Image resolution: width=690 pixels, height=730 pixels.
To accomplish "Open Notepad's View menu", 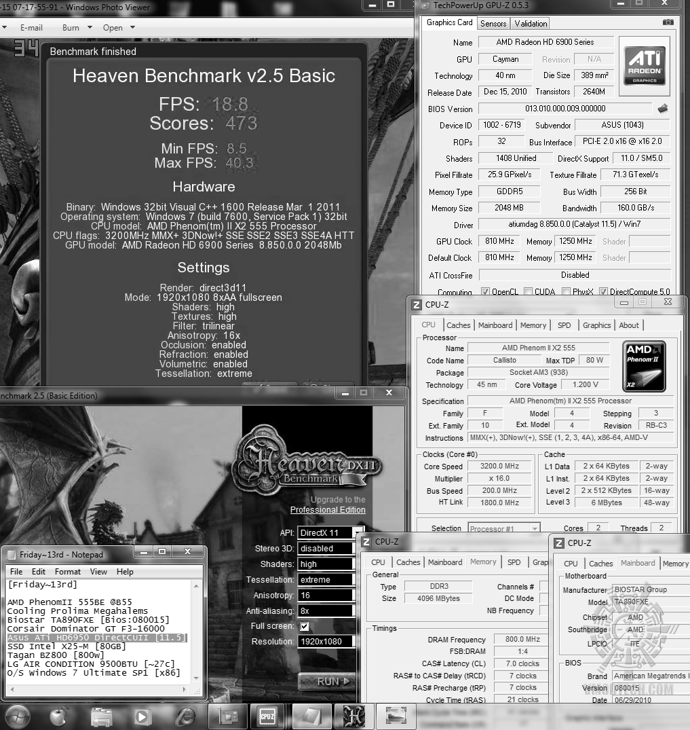I will coord(98,571).
